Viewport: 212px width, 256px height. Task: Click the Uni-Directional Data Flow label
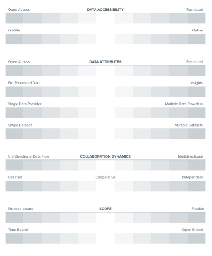(29, 156)
